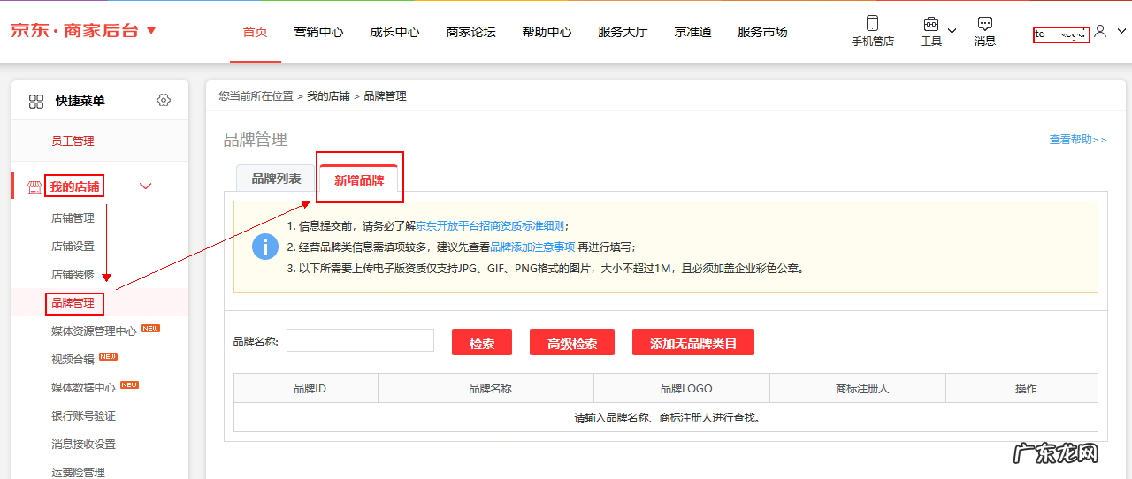Open the 查看帮助>> link

click(x=1077, y=140)
